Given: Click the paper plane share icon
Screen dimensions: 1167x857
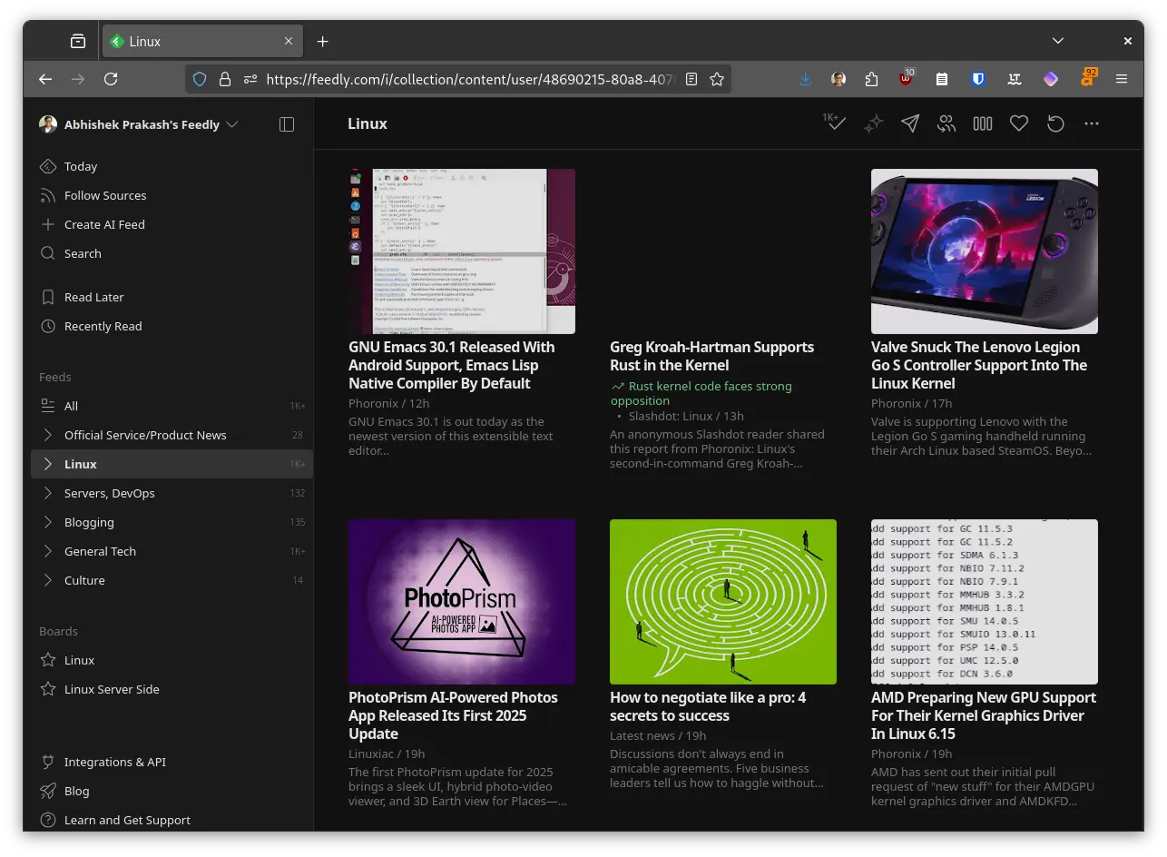Looking at the screenshot, I should tap(909, 123).
